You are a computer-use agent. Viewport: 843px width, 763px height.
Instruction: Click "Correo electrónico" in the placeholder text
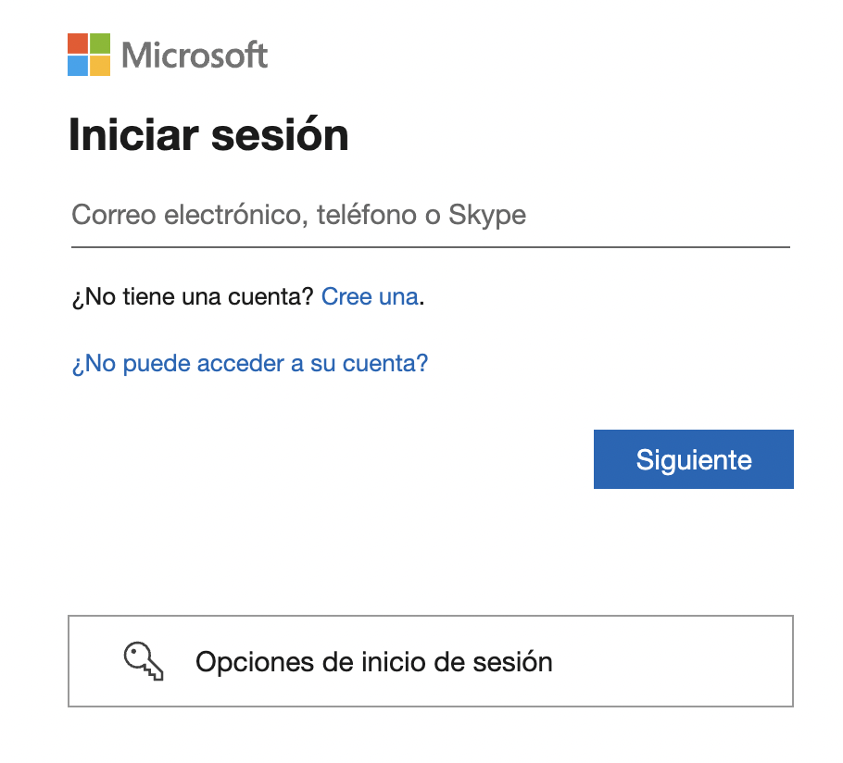point(185,217)
